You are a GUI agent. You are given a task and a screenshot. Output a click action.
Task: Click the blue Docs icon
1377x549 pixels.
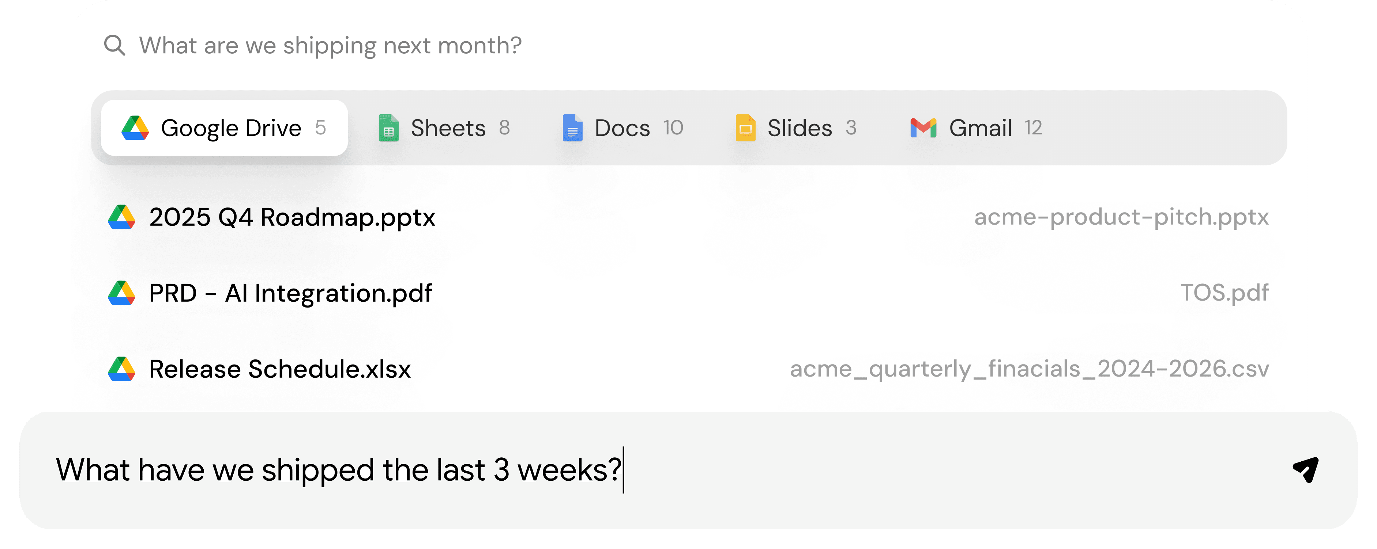pos(572,128)
